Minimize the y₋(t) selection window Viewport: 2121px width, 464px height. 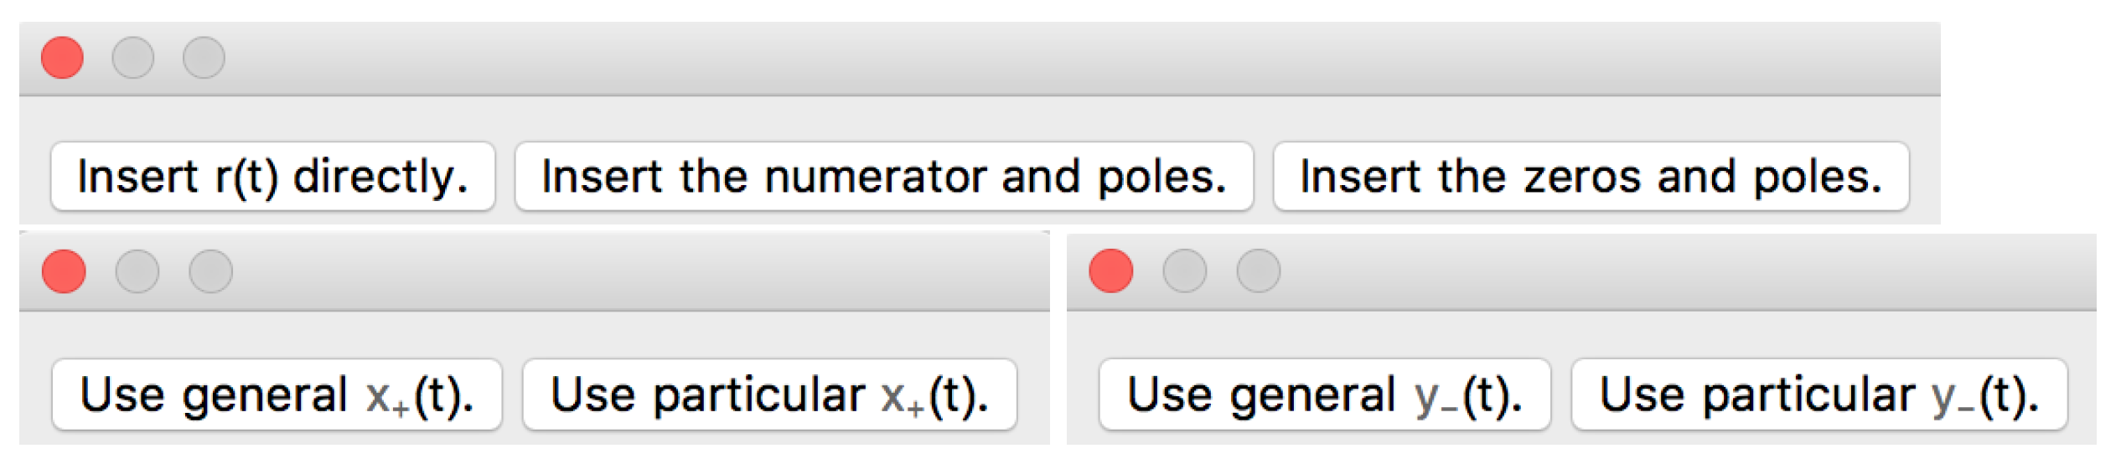(1184, 271)
